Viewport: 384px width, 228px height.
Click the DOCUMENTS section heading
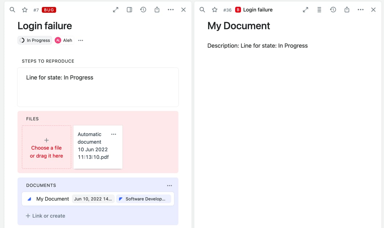click(41, 185)
